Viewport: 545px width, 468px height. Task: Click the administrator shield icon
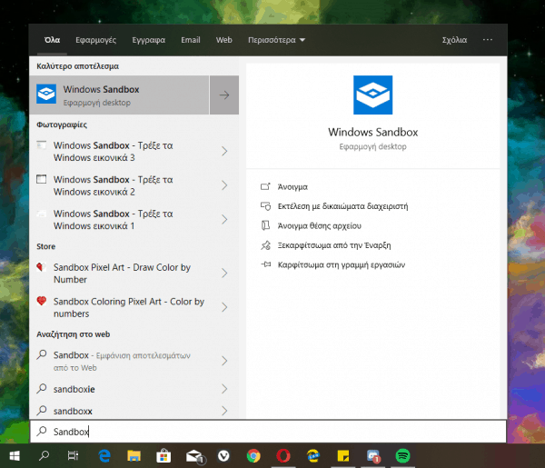click(x=265, y=206)
